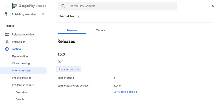Open version code 2 link
Viewport: 214px width, 101px height.
(114, 78)
